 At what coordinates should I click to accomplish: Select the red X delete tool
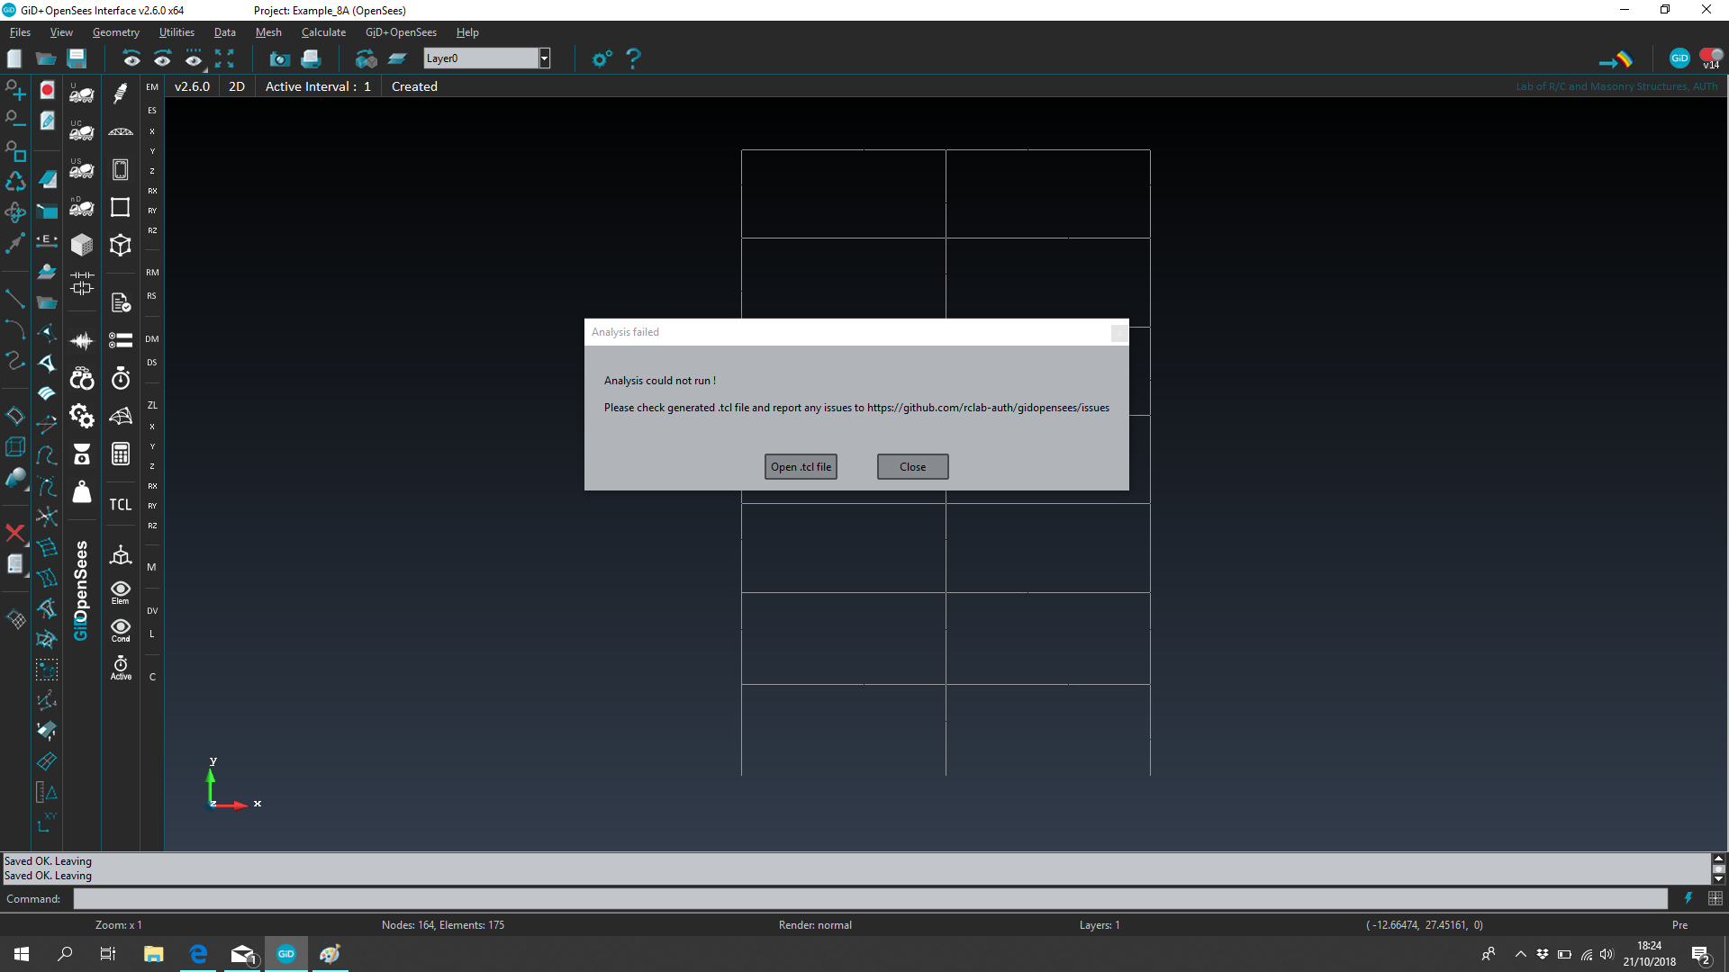(x=14, y=534)
